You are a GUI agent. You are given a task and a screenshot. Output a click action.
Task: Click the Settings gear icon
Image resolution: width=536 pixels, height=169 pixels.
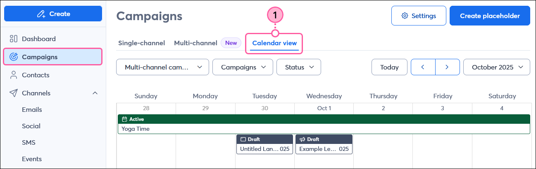tap(405, 16)
